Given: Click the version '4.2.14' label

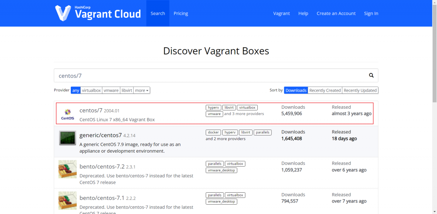Looking at the screenshot, I should click(129, 136).
